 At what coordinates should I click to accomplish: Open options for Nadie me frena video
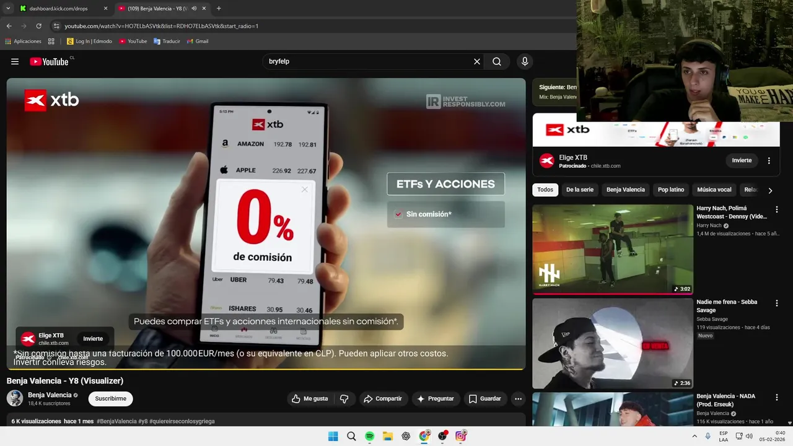coord(776,303)
